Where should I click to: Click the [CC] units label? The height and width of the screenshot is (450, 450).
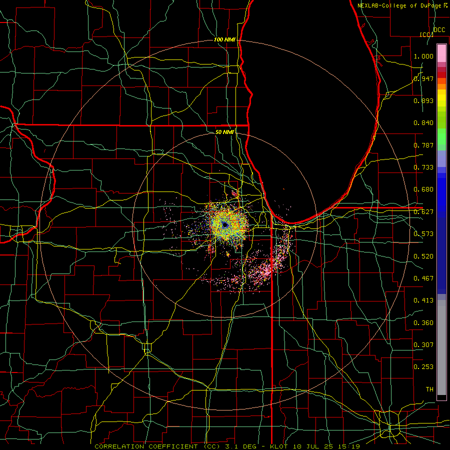click(426, 34)
